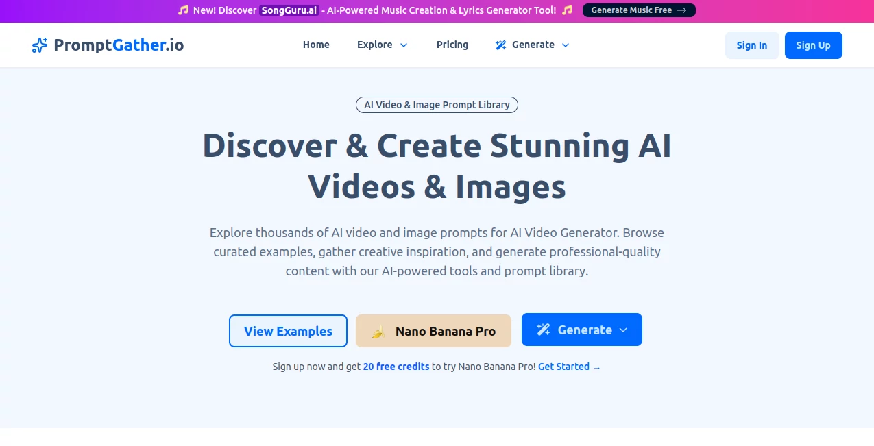
Task: Navigate to Home in the top menu
Action: pyautogui.click(x=316, y=45)
